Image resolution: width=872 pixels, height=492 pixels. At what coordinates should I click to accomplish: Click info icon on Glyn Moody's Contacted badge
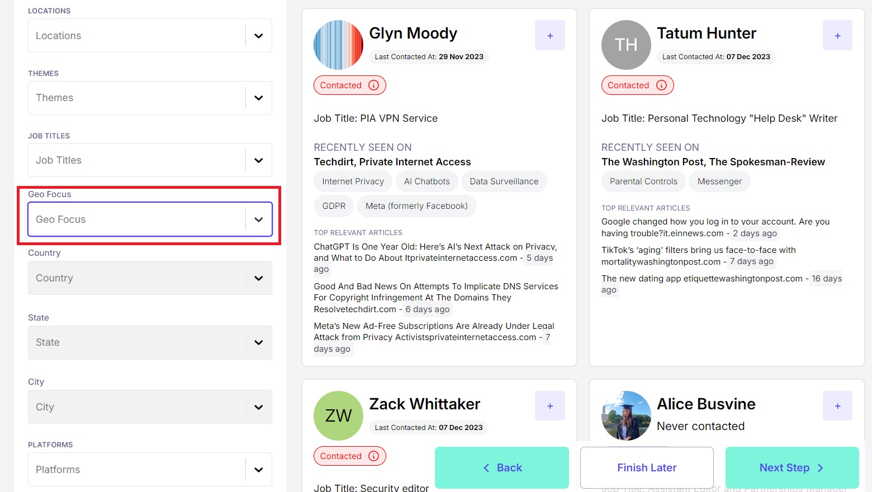coord(374,85)
